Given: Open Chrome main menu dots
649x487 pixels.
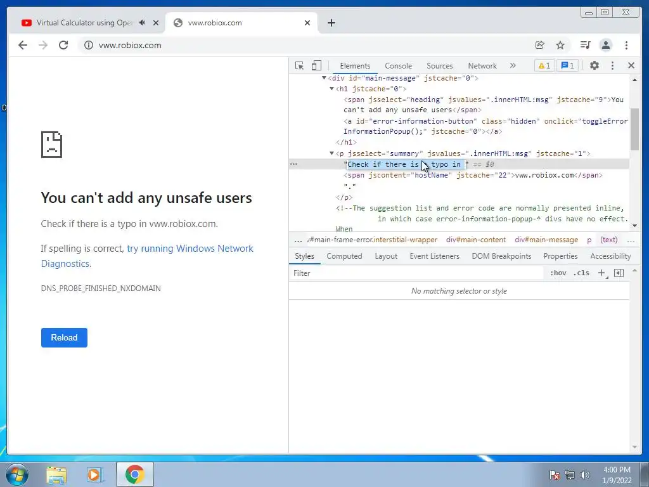Looking at the screenshot, I should click(x=627, y=45).
